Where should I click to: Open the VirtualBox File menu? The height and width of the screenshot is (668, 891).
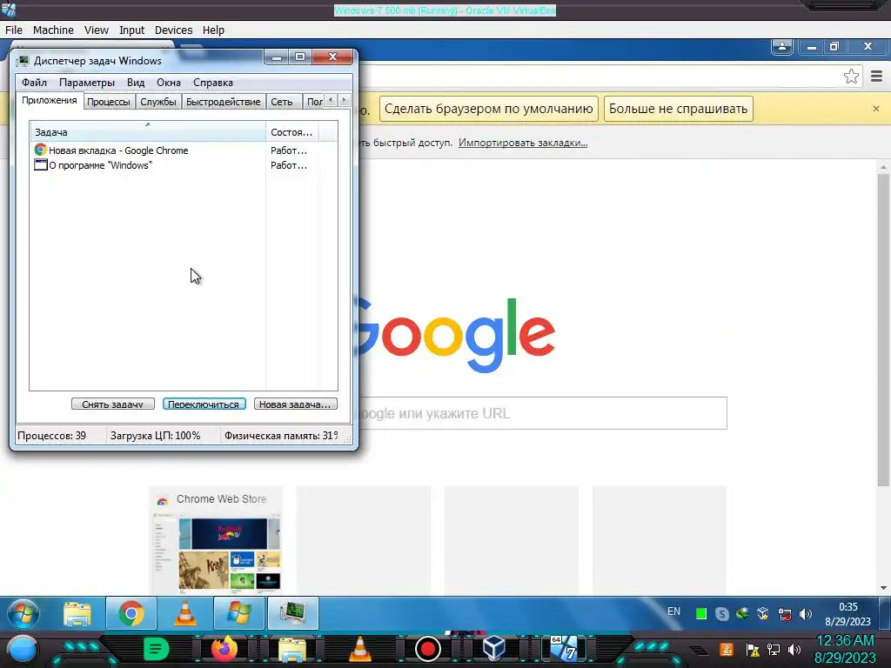[x=14, y=30]
